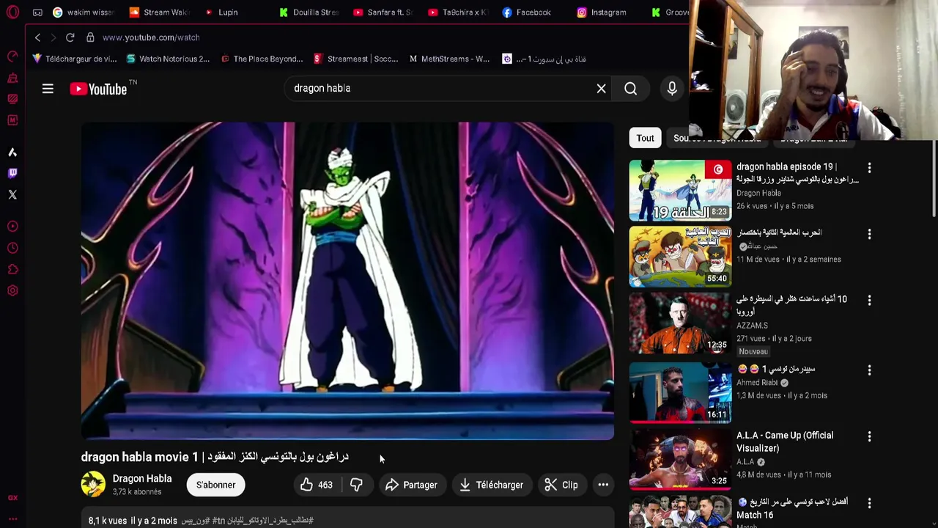Open the MethStreams - W... bookmark
This screenshot has width=938, height=528.
tap(449, 59)
